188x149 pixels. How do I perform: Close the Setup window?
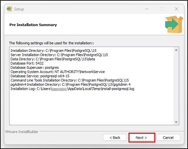(177, 9)
